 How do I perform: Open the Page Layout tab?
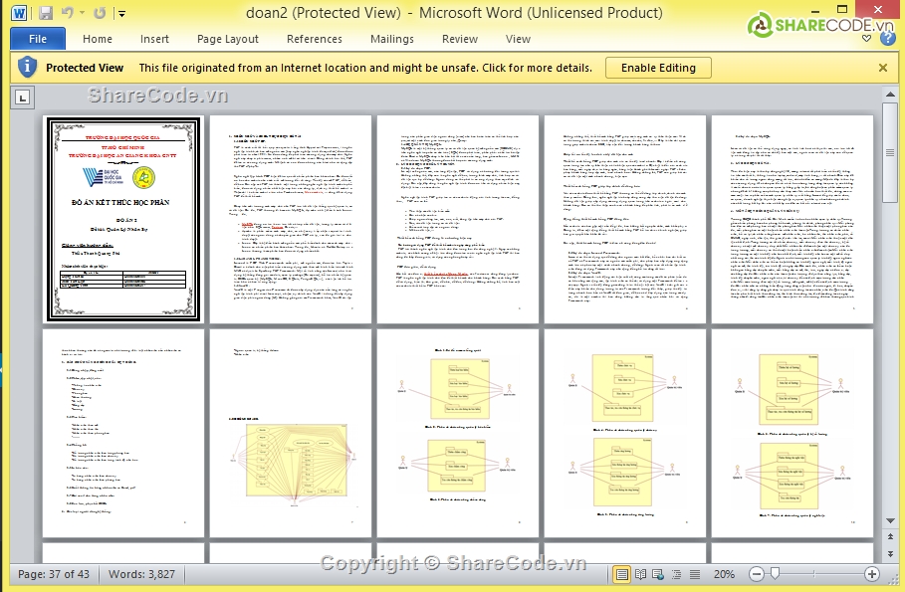pyautogui.click(x=227, y=39)
